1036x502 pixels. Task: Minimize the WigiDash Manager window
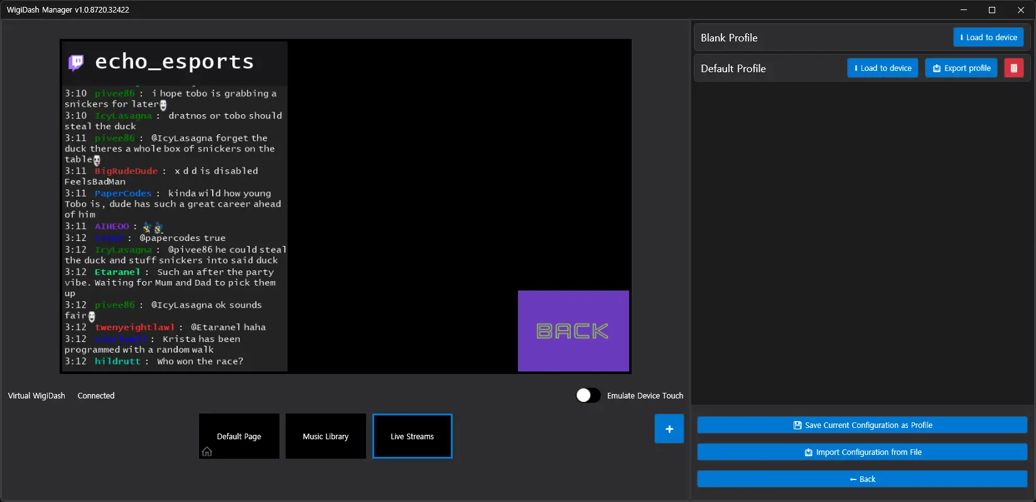tap(964, 10)
